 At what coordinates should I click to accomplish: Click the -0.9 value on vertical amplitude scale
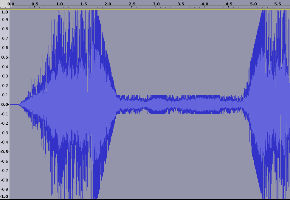(4, 189)
